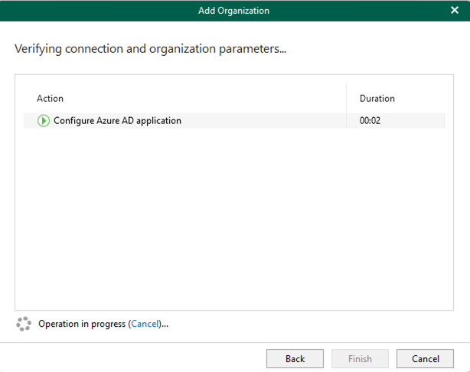Viewport: 470px width, 372px height.
Task: Close the Add Organization dialog
Action: click(455, 10)
